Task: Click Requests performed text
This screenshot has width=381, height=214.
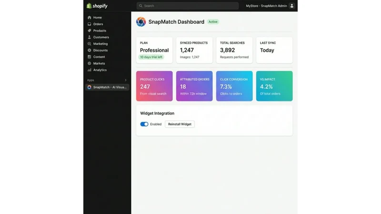Action: pyautogui.click(x=234, y=57)
